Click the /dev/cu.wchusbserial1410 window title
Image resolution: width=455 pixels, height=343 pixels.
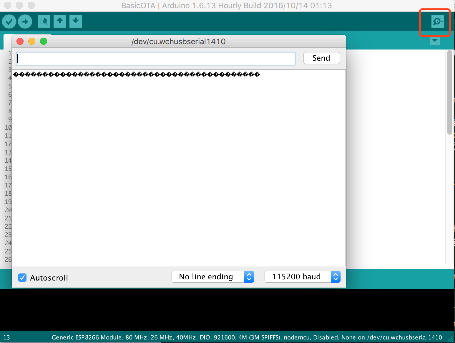pos(178,42)
